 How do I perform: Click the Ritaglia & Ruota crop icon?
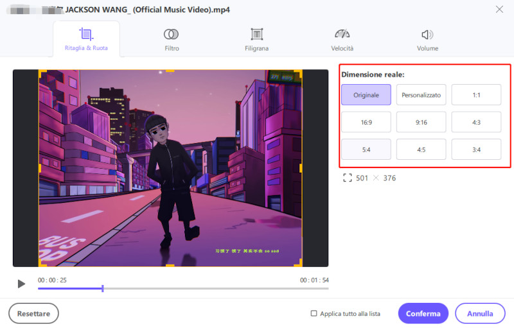click(x=85, y=34)
